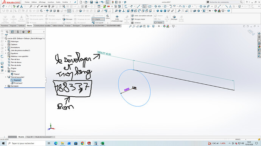Open the Fichier menu
Screen dimensions: 261x146
click(x=27, y=2)
